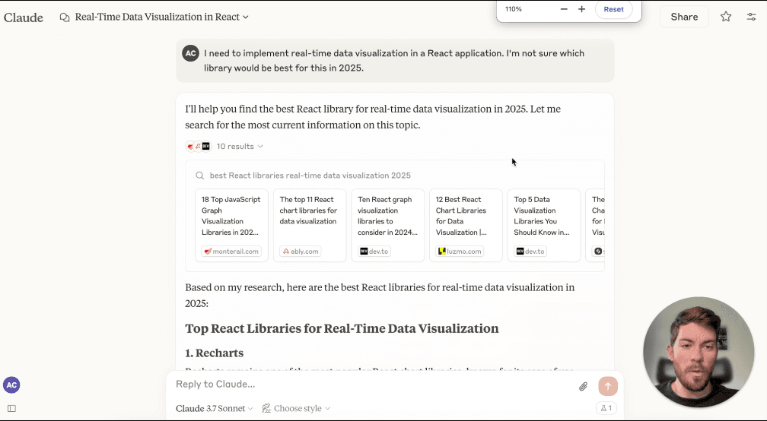Click the lab flask indicator
The height and width of the screenshot is (421, 767).
606,408
